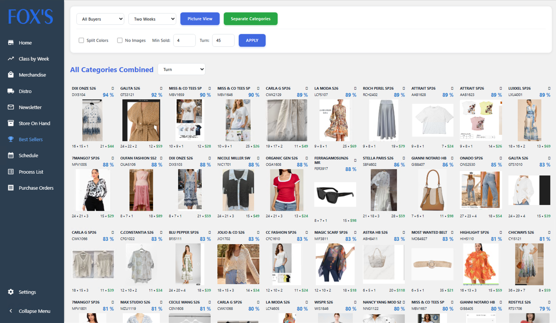Open the DIX5104 dress product image
Image resolution: width=556 pixels, height=323 pixels.
[x=92, y=120]
